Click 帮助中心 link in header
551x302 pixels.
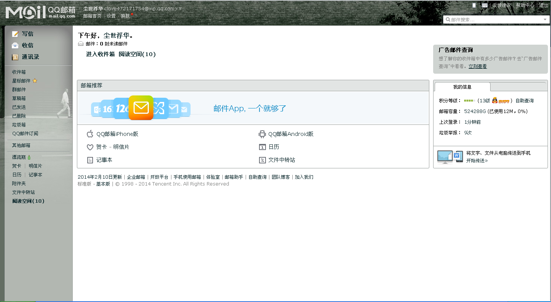click(x=525, y=5)
